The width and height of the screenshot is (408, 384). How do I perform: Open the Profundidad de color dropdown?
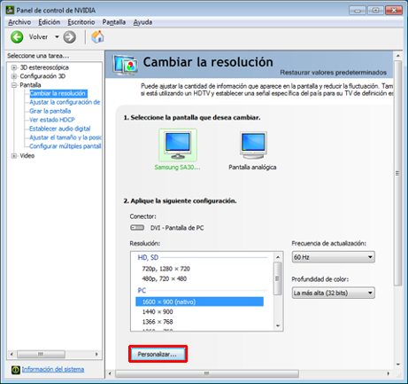333,293
